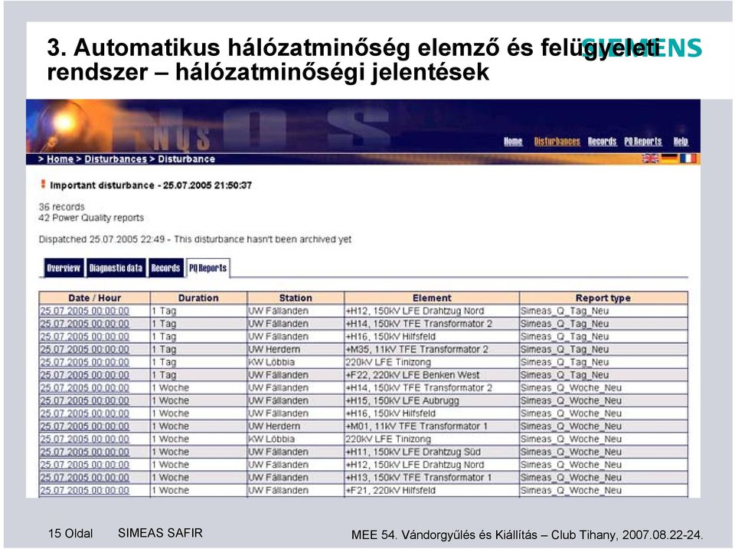The height and width of the screenshot is (549, 735).
Task: Open Records in the top navigation bar
Action: 602,142
